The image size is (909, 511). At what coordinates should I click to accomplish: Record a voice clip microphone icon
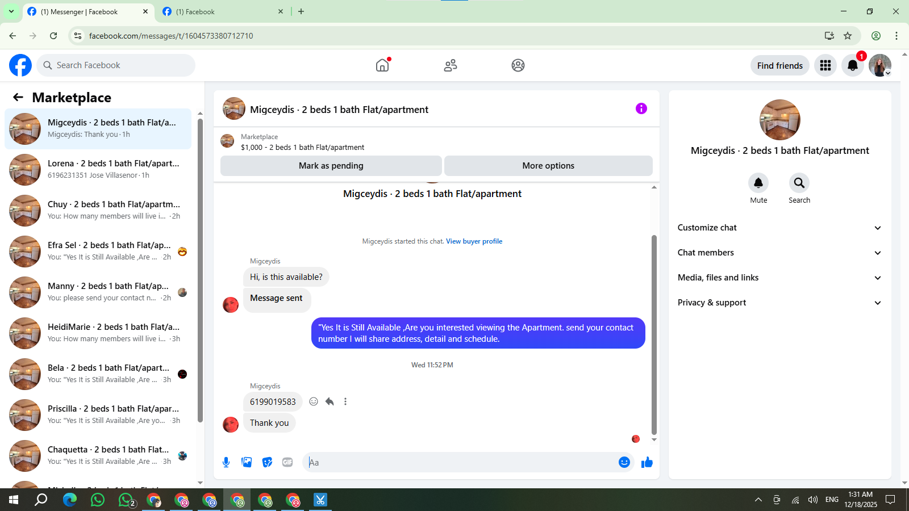(x=226, y=462)
